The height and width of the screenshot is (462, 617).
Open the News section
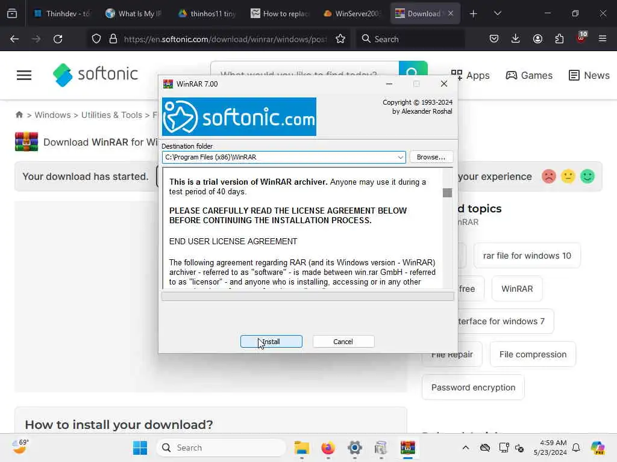click(x=589, y=75)
